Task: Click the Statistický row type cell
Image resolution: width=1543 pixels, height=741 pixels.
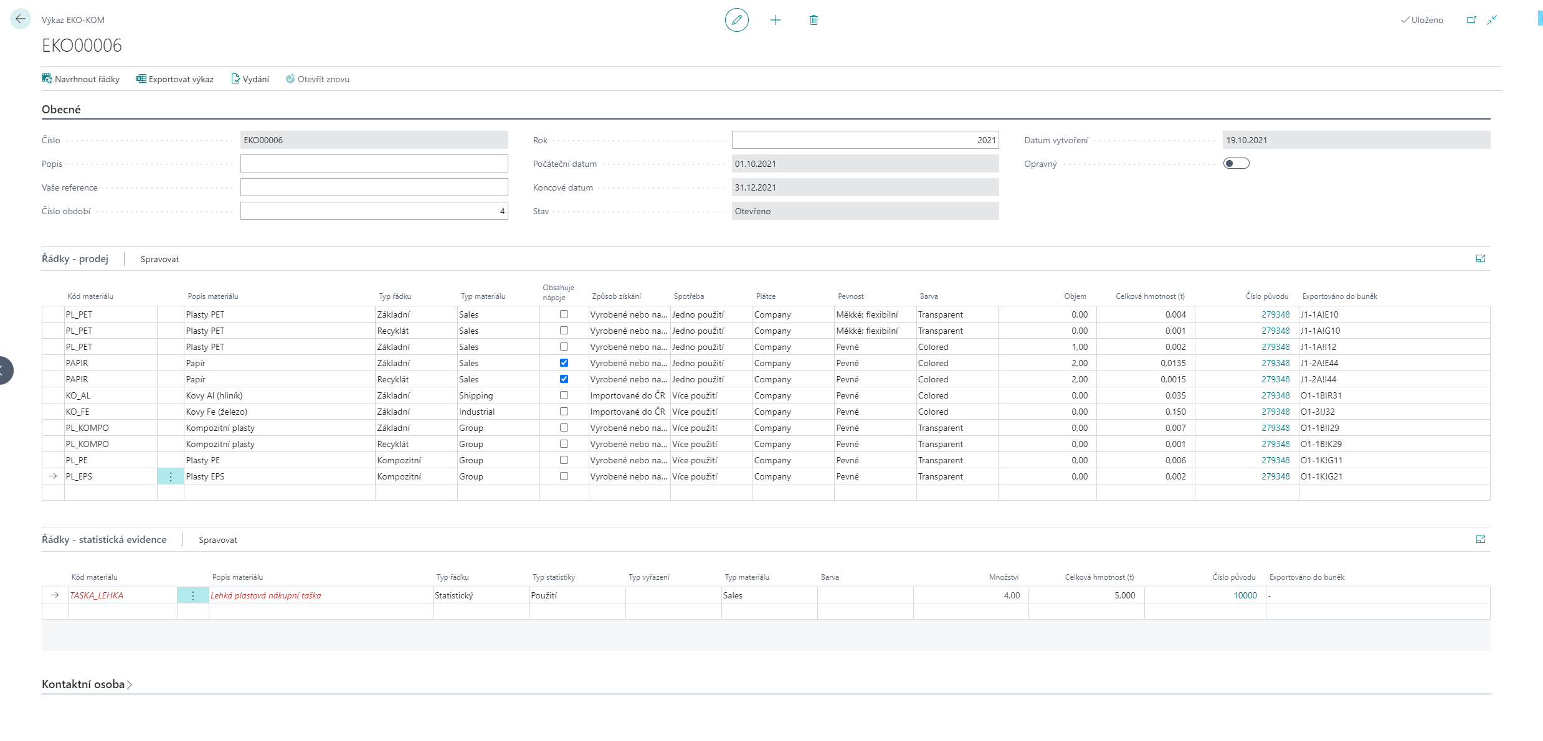Action: click(481, 595)
